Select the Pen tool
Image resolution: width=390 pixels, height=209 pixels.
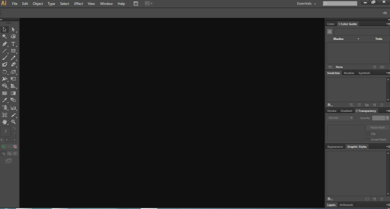pyautogui.click(x=4, y=44)
